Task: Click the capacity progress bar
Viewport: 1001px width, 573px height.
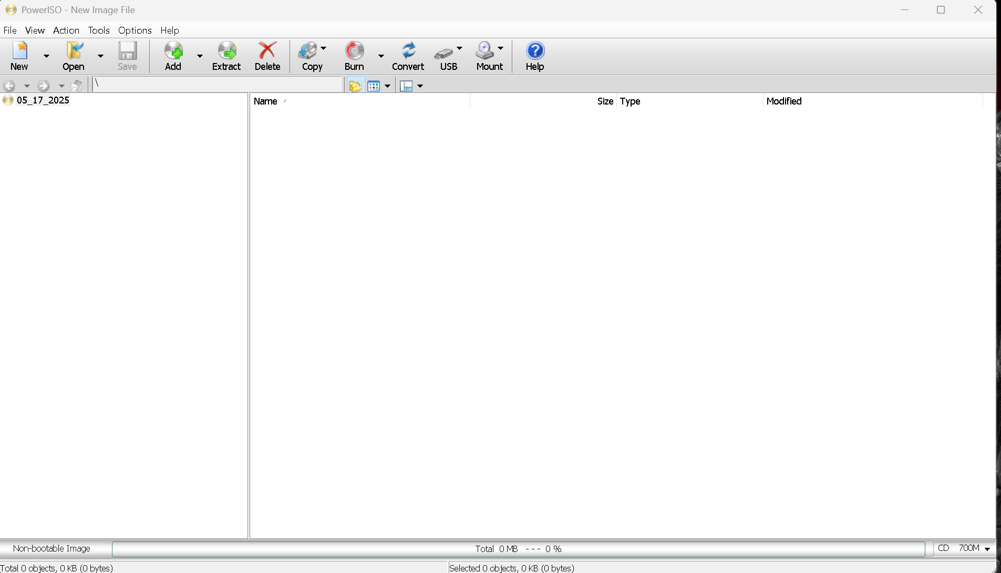Action: click(x=518, y=549)
